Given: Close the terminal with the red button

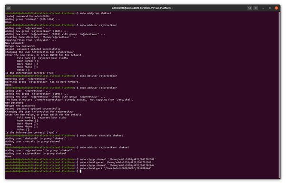Looking at the screenshot, I should 276,8.
